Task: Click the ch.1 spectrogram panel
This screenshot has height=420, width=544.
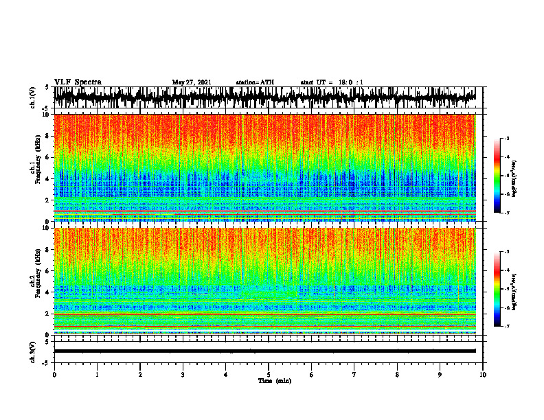Action: pos(264,167)
